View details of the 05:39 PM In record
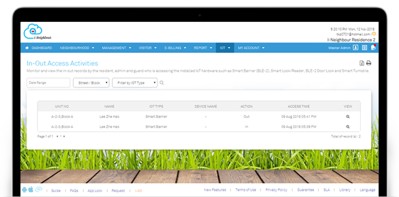 pyautogui.click(x=348, y=127)
